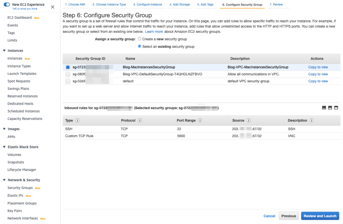
Task: Copy the default security group to new
Action: [x=318, y=81]
